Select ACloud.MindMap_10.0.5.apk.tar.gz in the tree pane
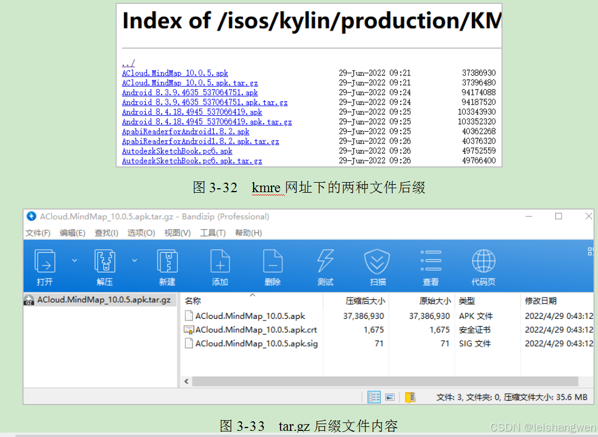 [x=100, y=300]
